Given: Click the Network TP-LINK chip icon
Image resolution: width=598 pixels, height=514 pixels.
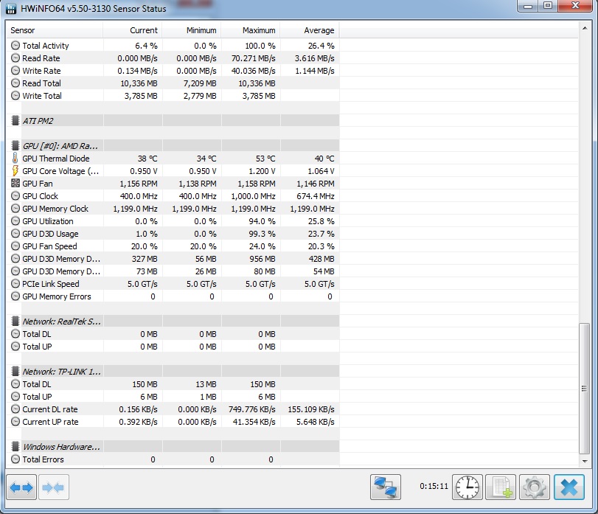Looking at the screenshot, I should 15,372.
